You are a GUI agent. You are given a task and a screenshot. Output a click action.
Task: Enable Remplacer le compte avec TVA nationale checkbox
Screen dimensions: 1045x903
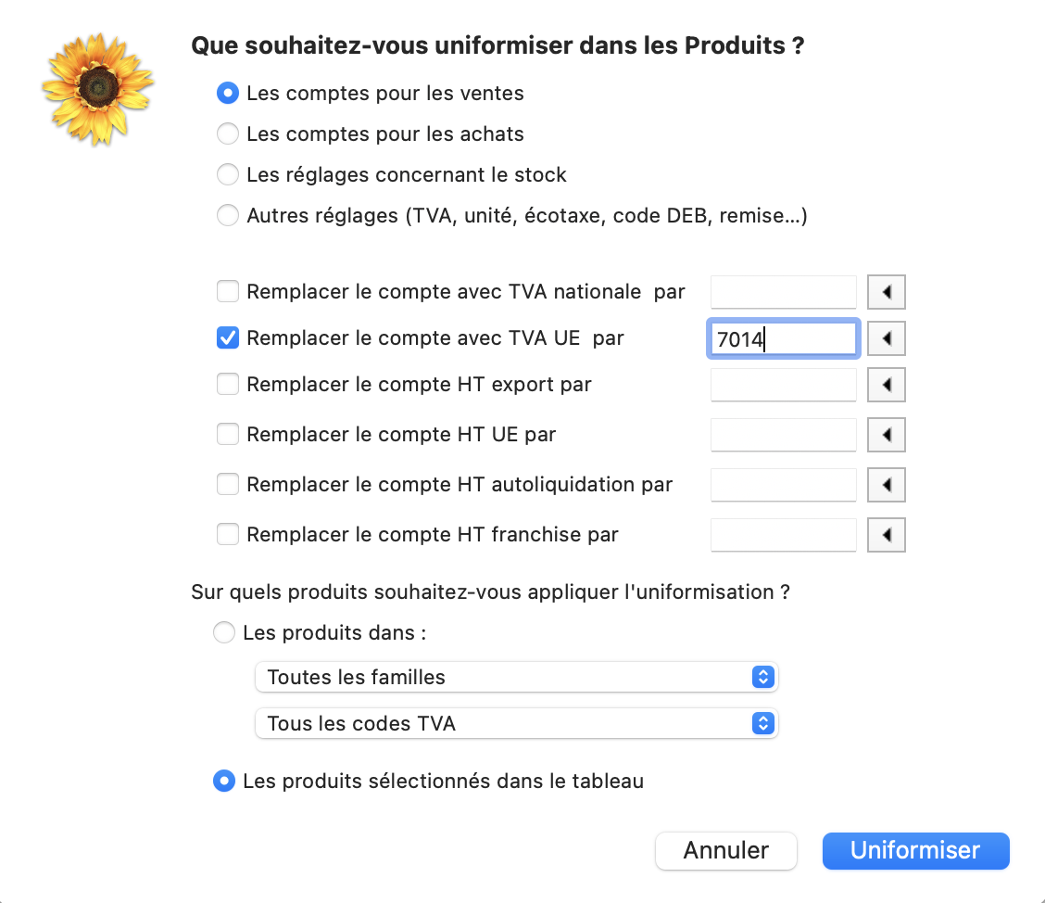pos(228,291)
